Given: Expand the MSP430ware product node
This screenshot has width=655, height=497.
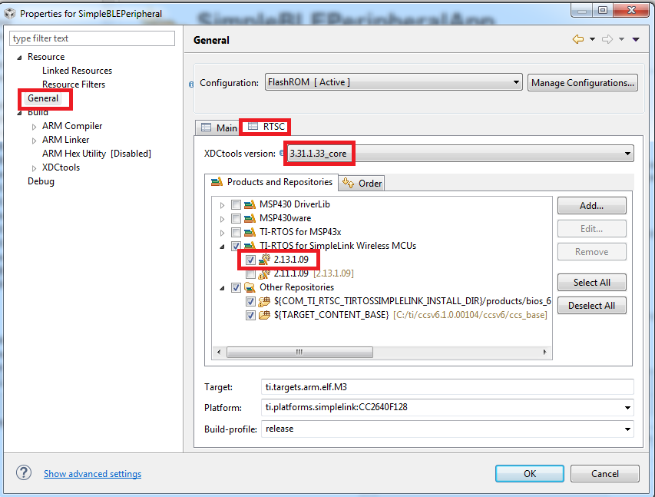Looking at the screenshot, I should pos(222,219).
